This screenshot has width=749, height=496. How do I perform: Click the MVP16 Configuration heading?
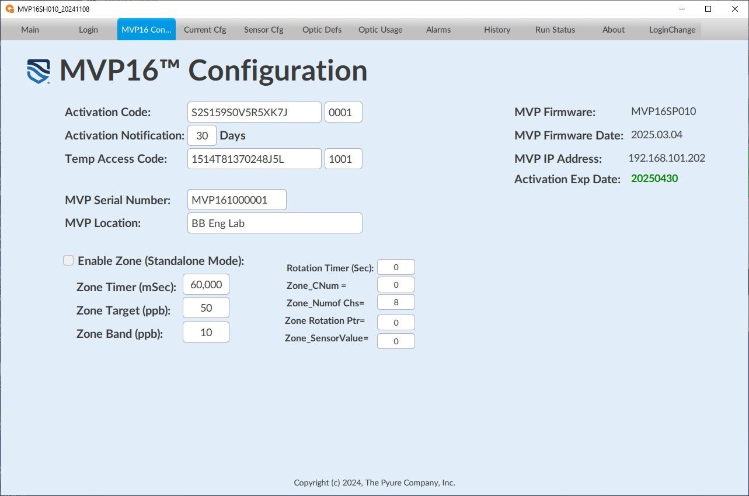(214, 71)
